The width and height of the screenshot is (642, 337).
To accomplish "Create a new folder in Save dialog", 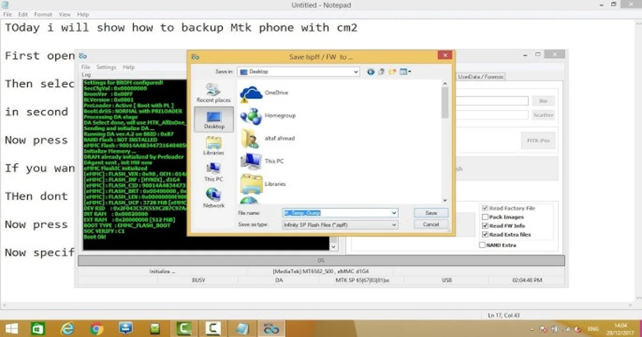I will click(x=392, y=72).
